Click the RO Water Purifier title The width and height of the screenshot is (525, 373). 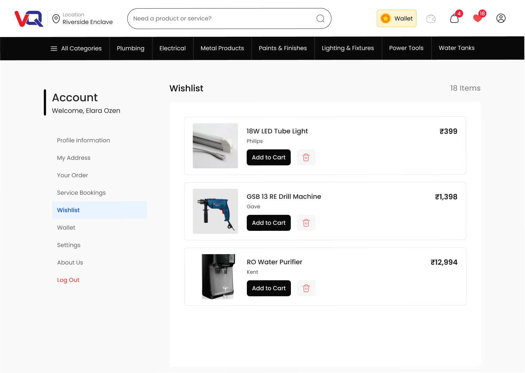tap(275, 262)
